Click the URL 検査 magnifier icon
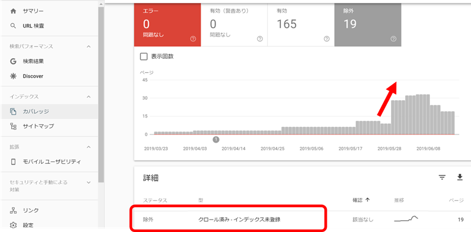Image resolution: width=471 pixels, height=232 pixels. [13, 26]
